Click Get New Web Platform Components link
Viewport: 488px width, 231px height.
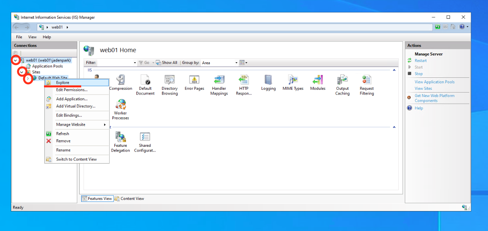(434, 98)
